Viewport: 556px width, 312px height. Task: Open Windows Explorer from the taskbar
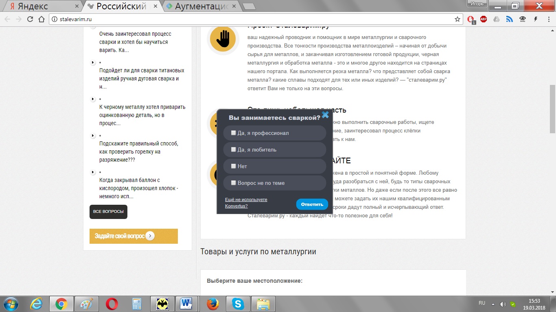pos(263,303)
